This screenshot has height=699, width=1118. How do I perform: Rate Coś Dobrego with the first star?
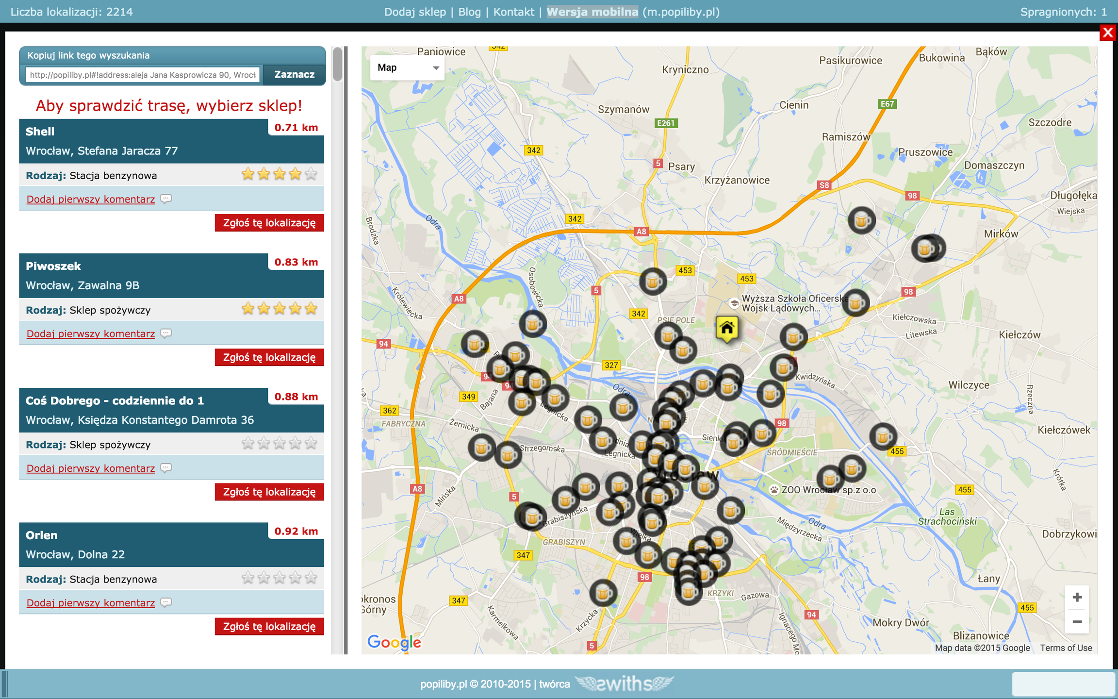pos(248,443)
